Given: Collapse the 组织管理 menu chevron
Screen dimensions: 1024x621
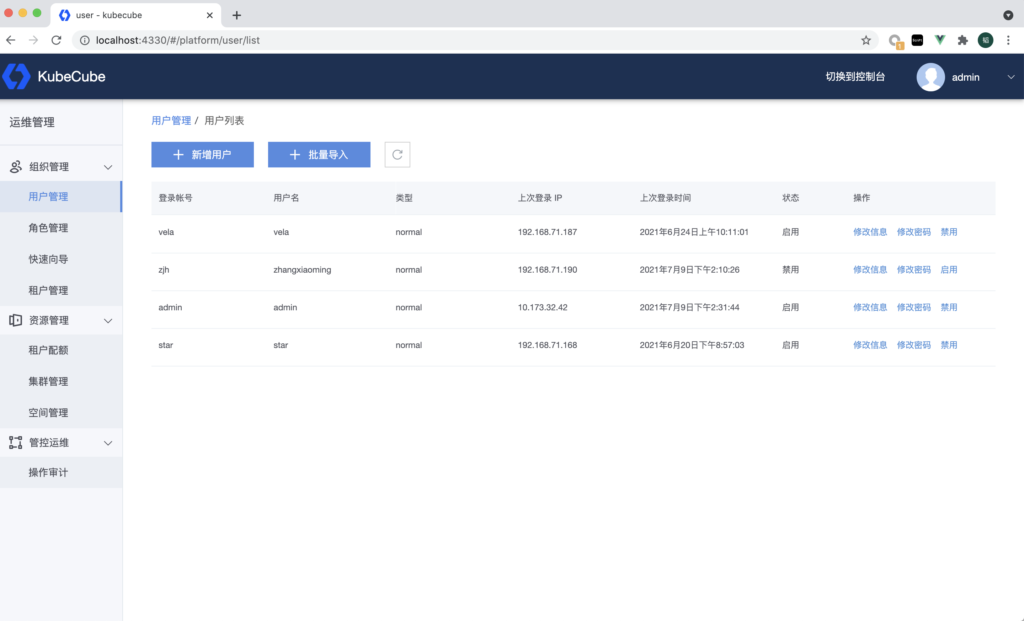Looking at the screenshot, I should click(x=108, y=167).
